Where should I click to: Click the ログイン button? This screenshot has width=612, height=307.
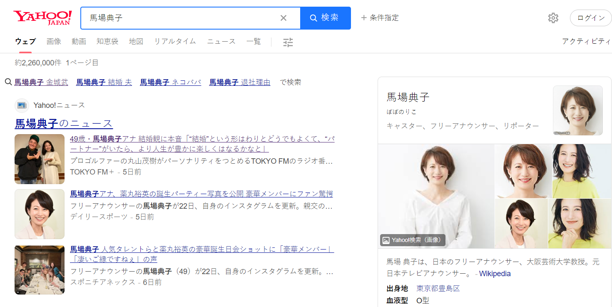(591, 17)
